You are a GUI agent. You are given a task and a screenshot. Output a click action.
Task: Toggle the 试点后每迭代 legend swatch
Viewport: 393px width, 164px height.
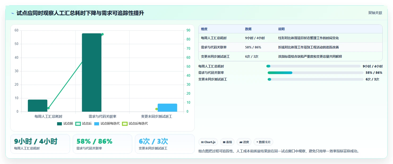click(125, 124)
